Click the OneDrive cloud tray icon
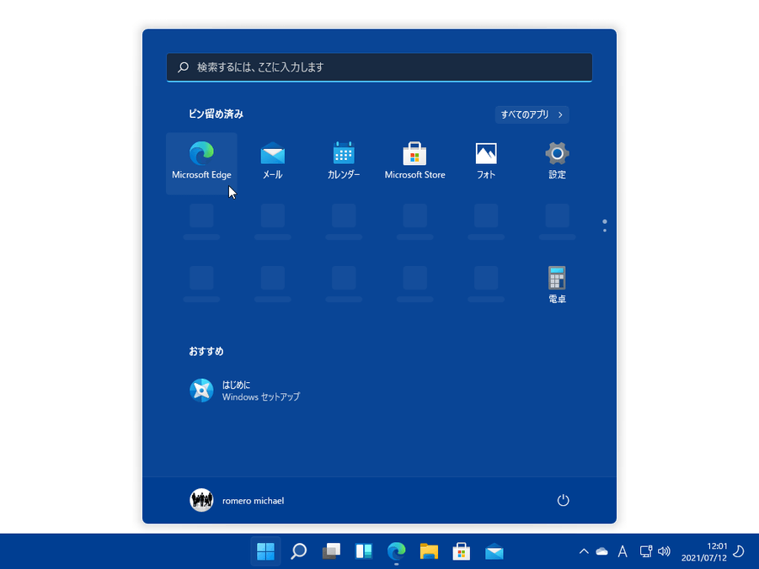 [x=601, y=551]
